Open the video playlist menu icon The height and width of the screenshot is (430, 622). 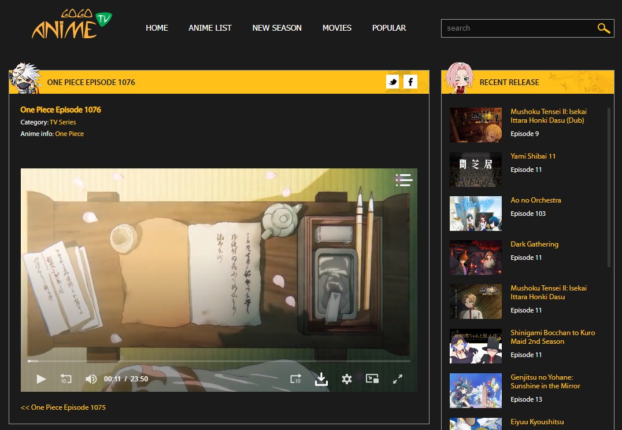(403, 180)
